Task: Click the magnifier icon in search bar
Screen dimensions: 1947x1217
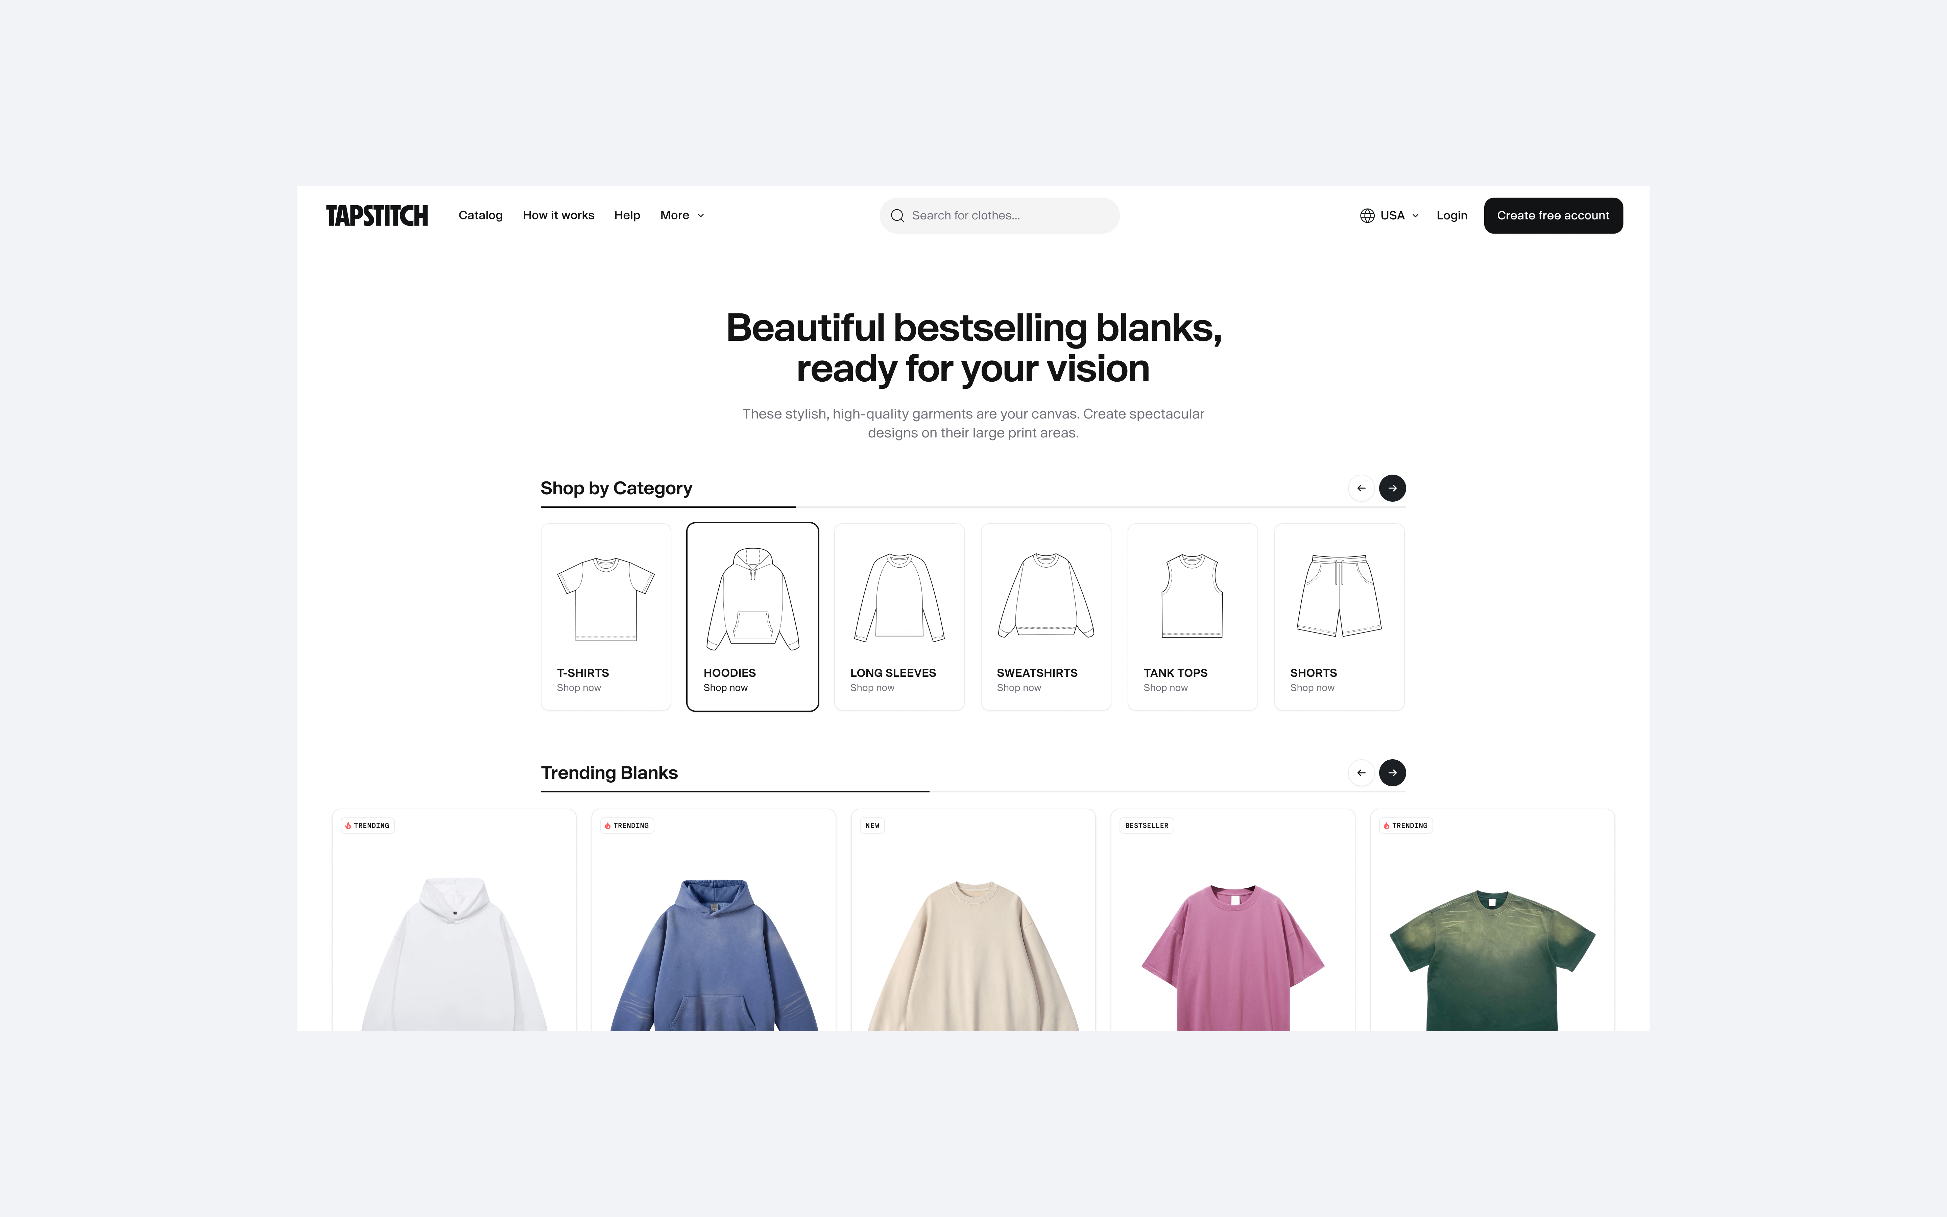Action: tap(897, 216)
